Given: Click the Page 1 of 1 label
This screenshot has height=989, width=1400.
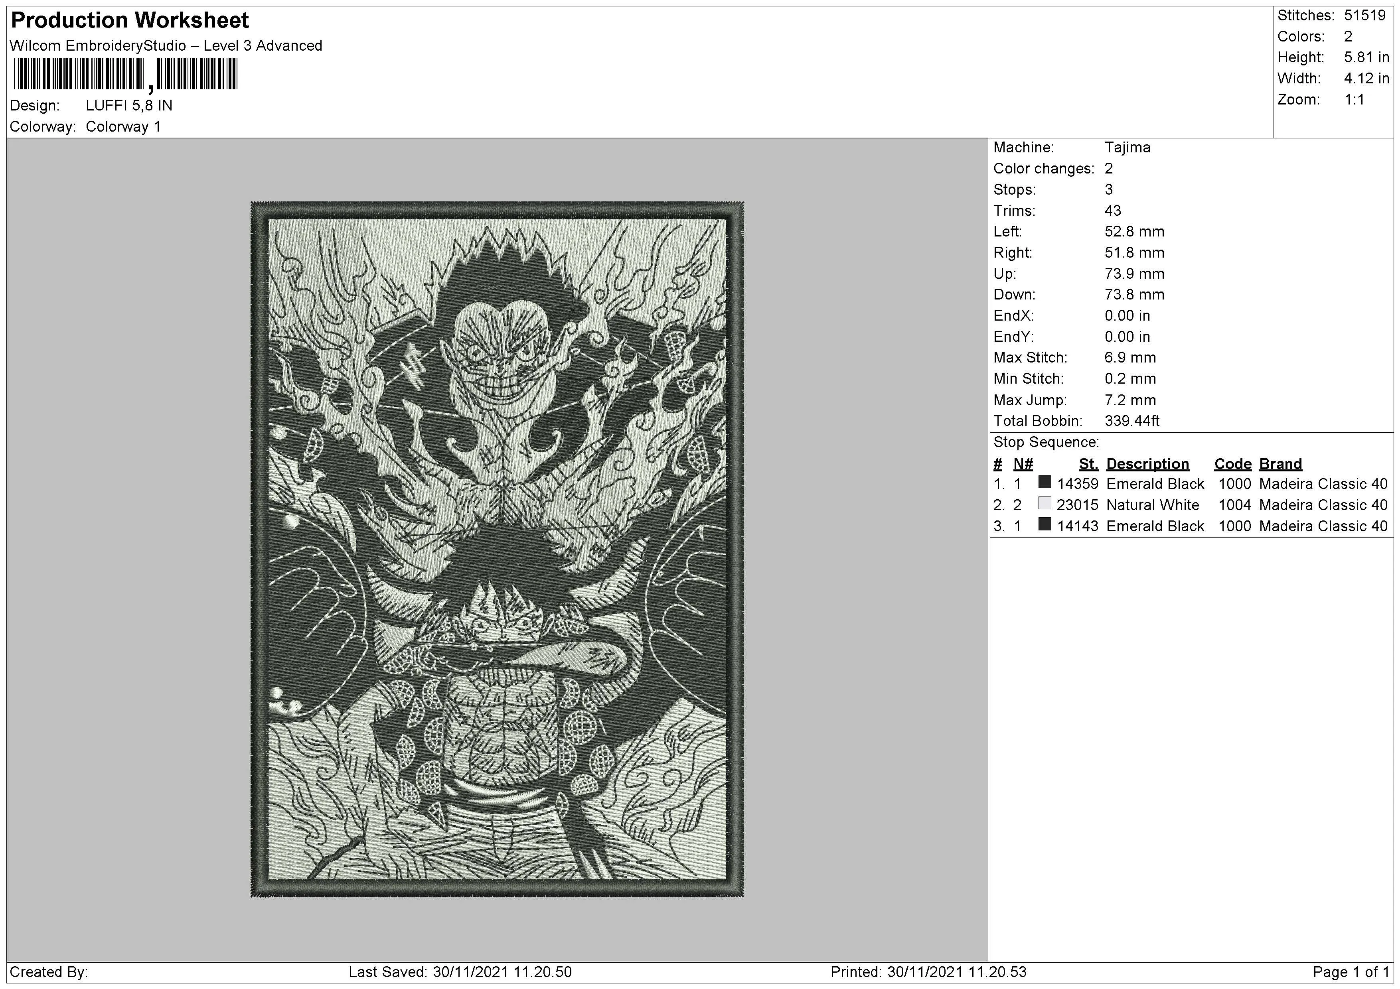Looking at the screenshot, I should [1351, 973].
